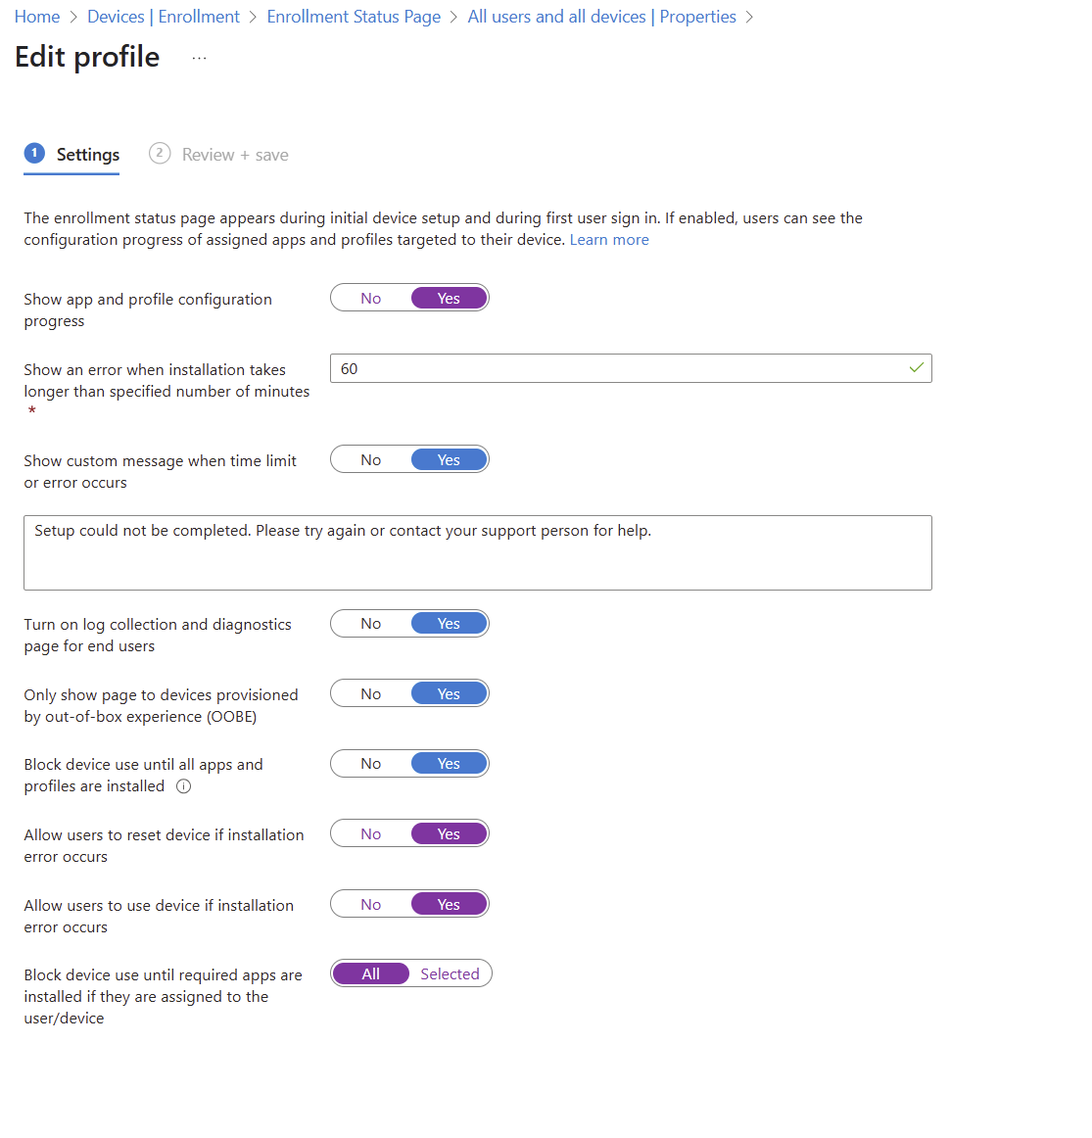The width and height of the screenshot is (1092, 1138).
Task: Disable custom message when time limit occurs
Action: coord(371,460)
